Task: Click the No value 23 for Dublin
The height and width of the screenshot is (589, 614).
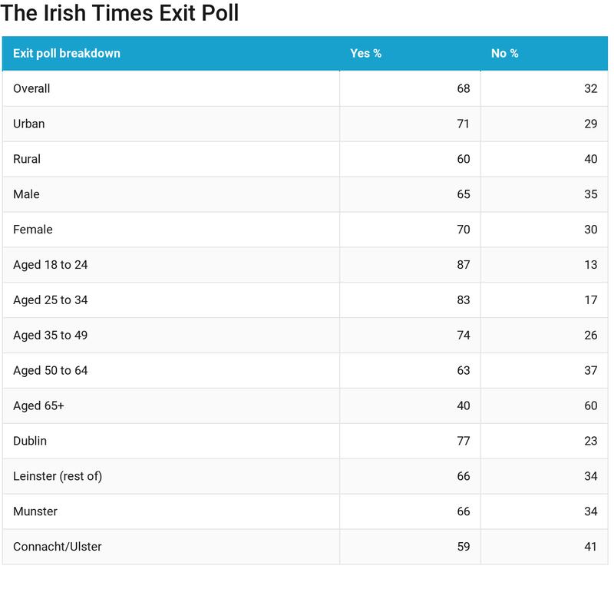Action: point(590,442)
